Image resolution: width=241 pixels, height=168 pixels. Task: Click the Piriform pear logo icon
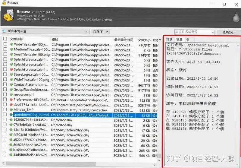pyautogui.click(x=236, y=17)
